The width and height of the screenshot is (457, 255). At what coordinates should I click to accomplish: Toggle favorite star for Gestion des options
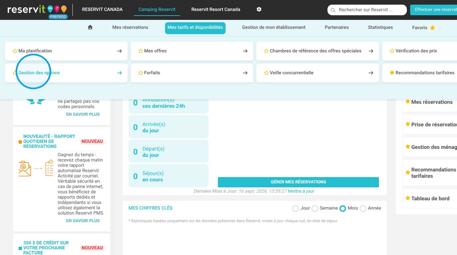point(14,73)
